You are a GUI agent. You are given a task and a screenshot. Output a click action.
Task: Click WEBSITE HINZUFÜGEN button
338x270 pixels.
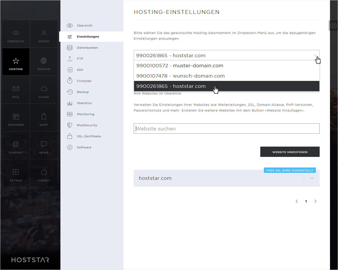click(x=290, y=152)
